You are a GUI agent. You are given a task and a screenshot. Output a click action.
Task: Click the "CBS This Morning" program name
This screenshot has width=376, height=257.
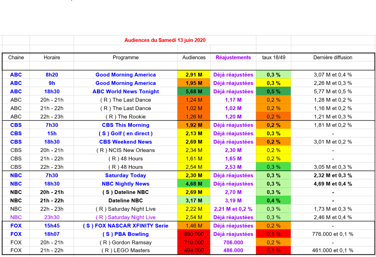126,125
